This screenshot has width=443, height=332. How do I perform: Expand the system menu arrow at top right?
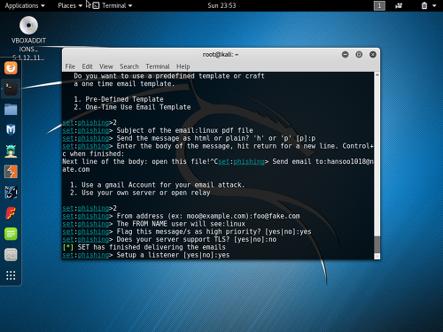pos(434,5)
